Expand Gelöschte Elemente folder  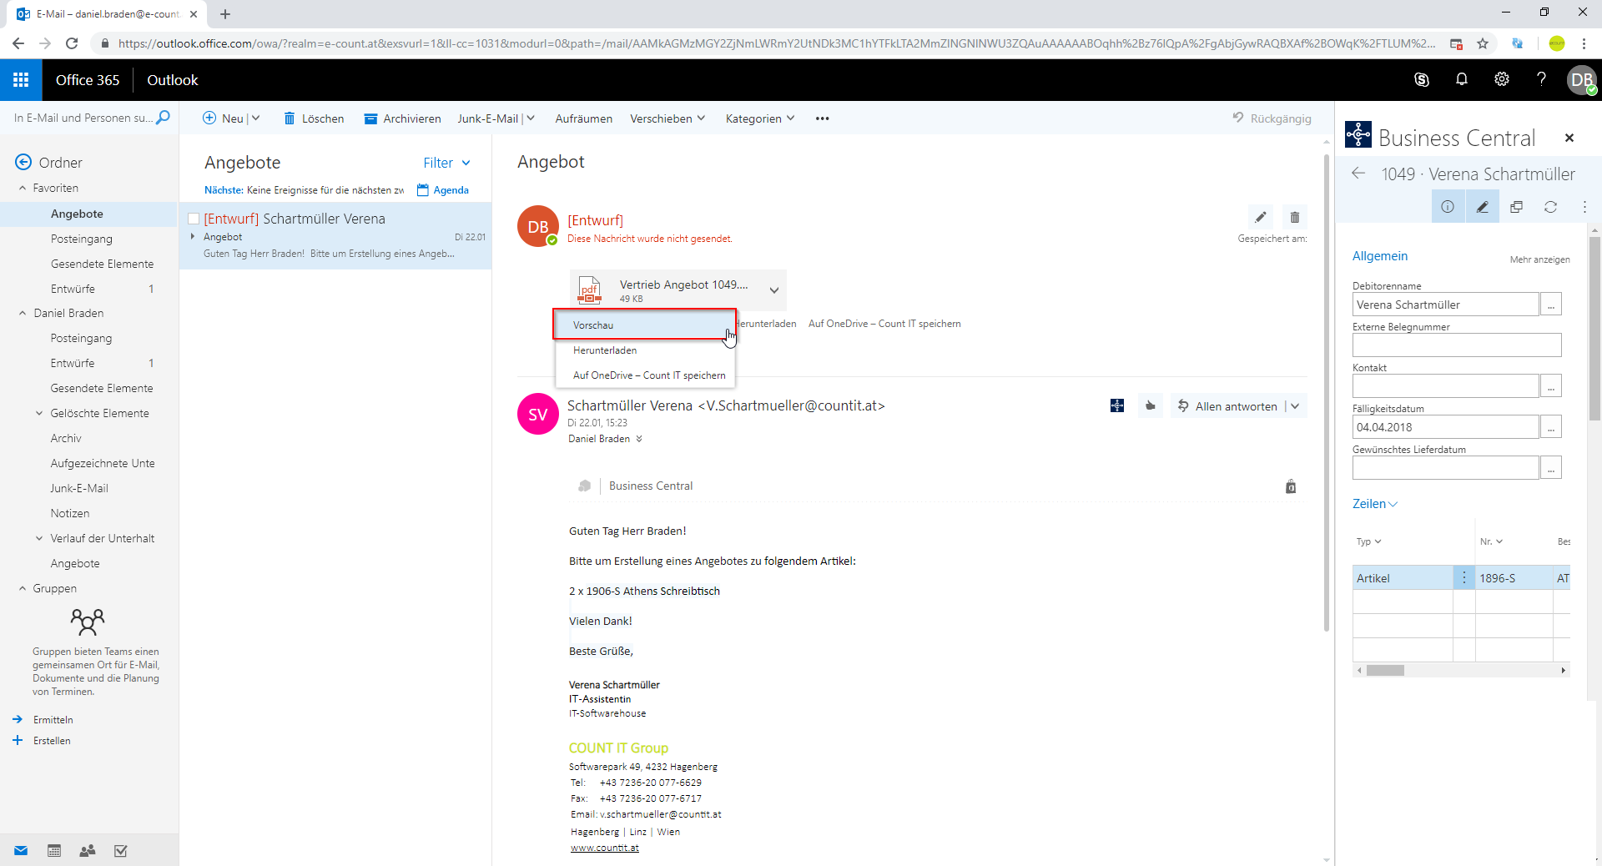[39, 413]
